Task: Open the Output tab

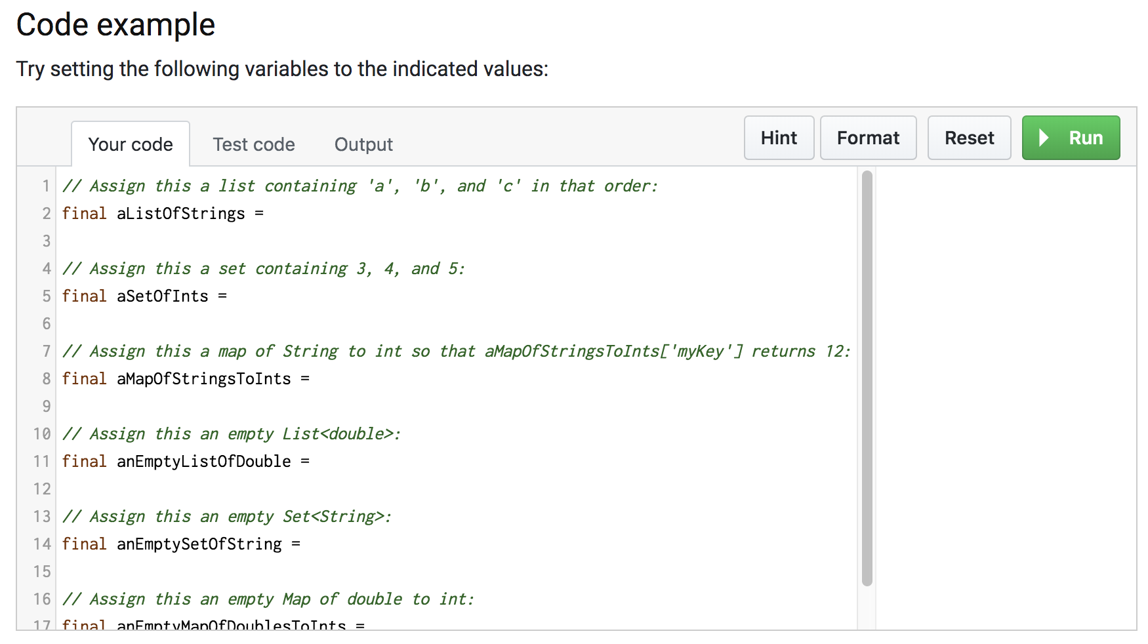Action: pyautogui.click(x=363, y=144)
